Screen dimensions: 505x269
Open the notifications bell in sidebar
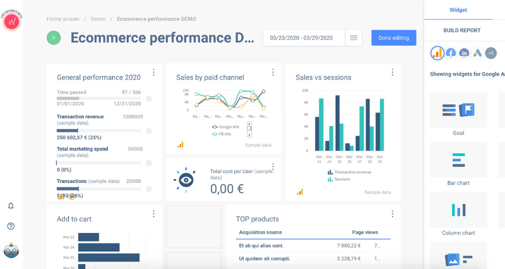click(11, 206)
